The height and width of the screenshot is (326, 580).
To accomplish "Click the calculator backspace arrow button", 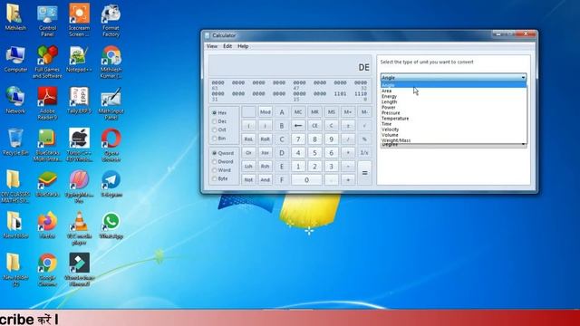I will point(298,126).
